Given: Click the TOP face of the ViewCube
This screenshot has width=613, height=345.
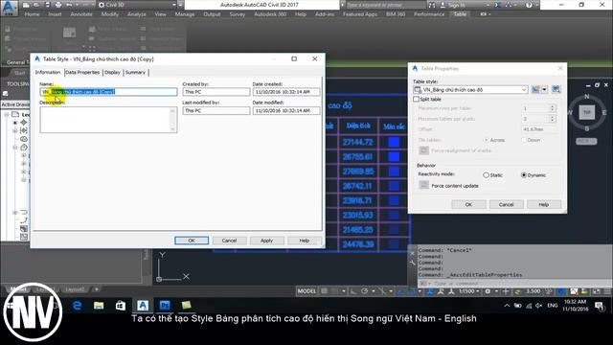Looking at the screenshot, I should [x=587, y=112].
